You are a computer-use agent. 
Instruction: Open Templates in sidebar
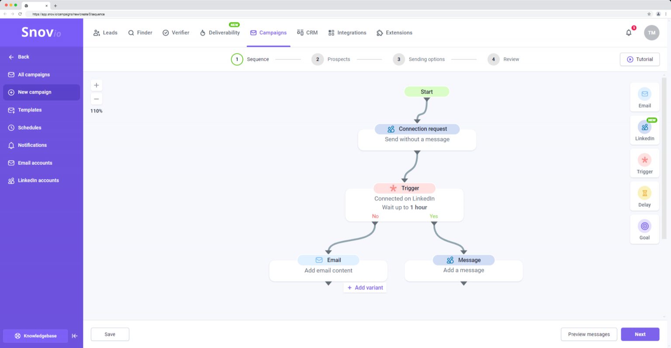(42, 110)
